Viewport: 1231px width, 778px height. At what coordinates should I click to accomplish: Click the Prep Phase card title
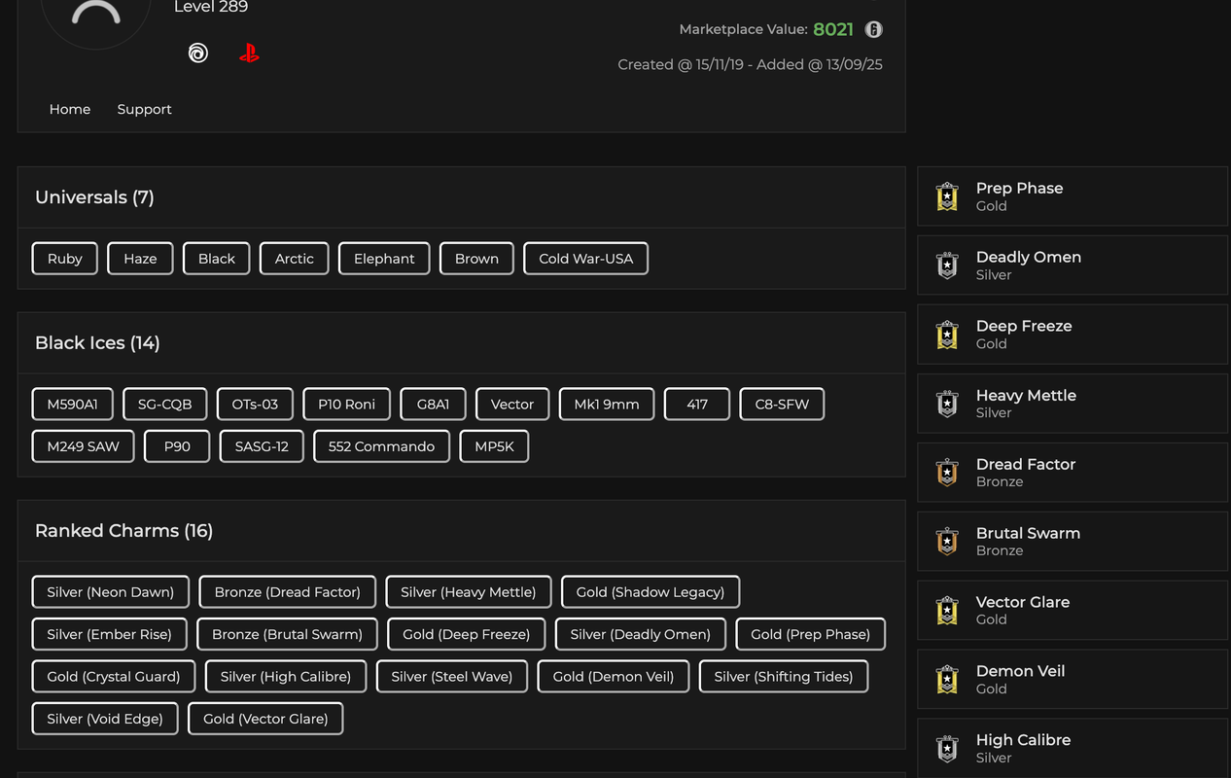[x=1019, y=188]
